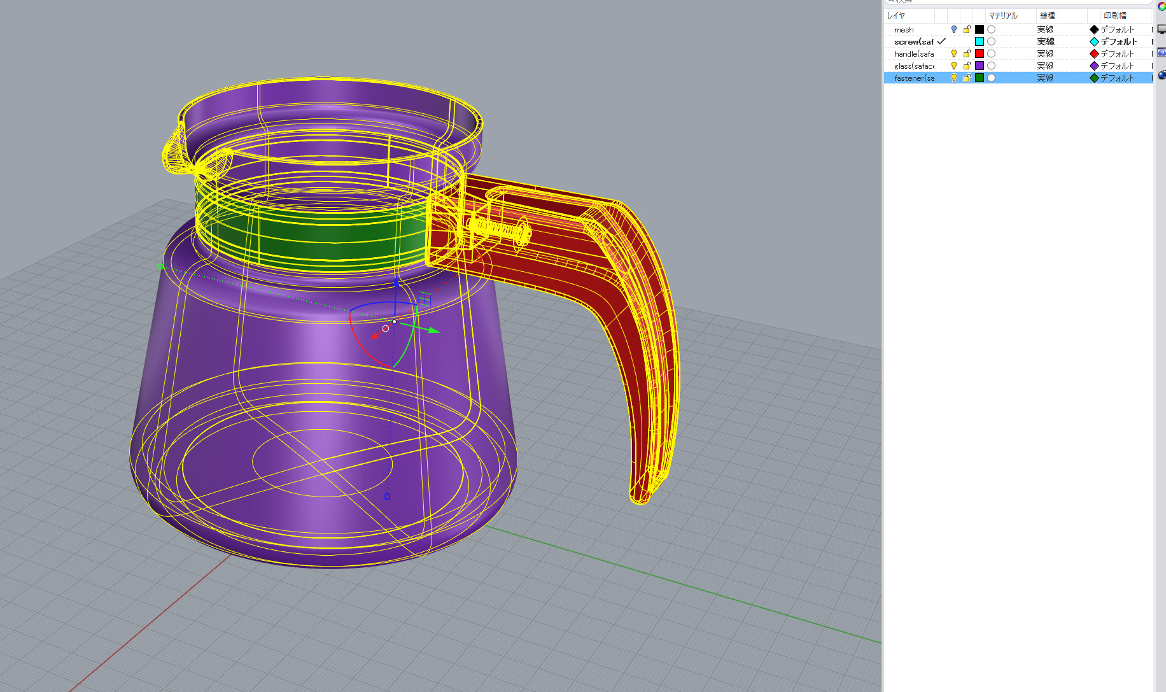Open green color swatch of fastener layer

click(980, 78)
